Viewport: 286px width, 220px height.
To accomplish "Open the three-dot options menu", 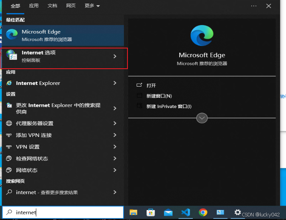I will click(254, 6).
